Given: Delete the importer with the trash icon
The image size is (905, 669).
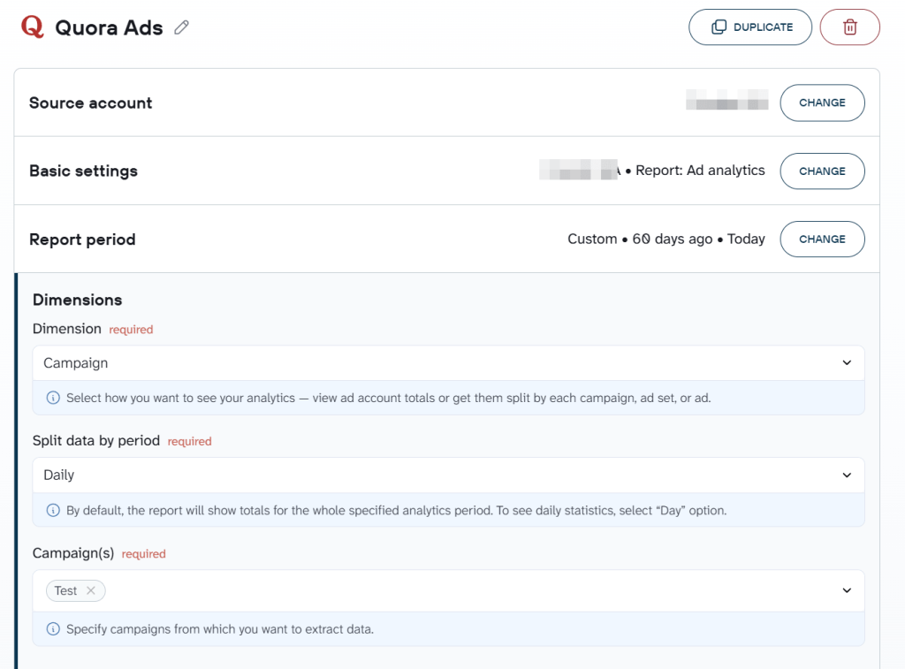Looking at the screenshot, I should (x=849, y=27).
